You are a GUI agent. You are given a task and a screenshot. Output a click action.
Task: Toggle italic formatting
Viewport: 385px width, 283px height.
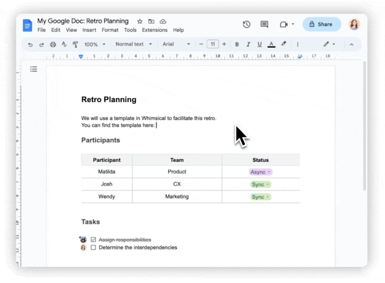click(248, 44)
